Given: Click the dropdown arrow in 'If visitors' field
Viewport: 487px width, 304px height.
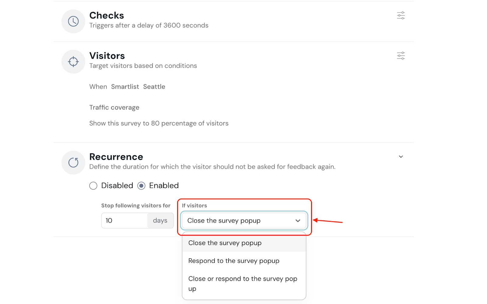Looking at the screenshot, I should pos(298,221).
